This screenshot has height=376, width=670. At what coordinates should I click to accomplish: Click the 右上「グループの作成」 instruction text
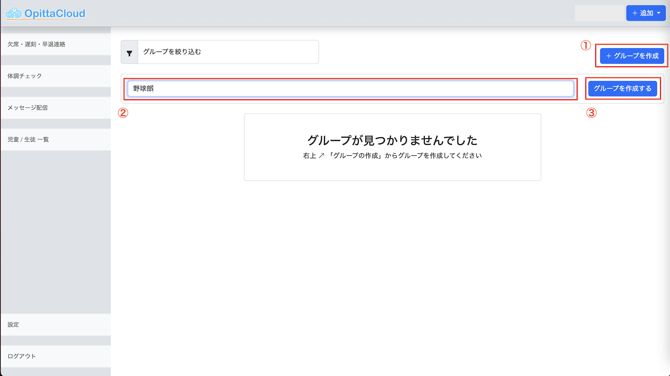[392, 155]
